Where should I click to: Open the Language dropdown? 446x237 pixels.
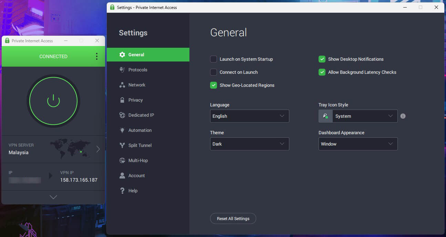250,116
